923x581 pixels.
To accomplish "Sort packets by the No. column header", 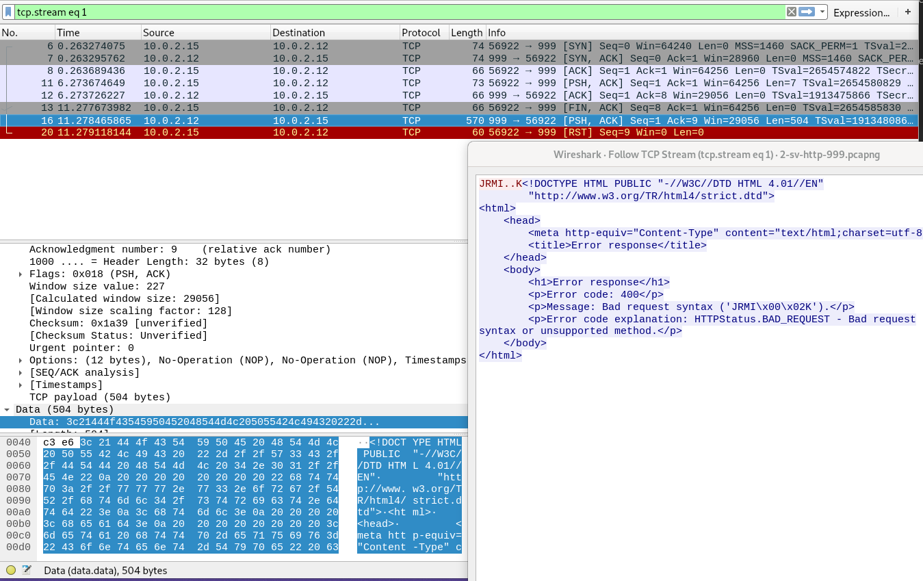I will click(27, 33).
